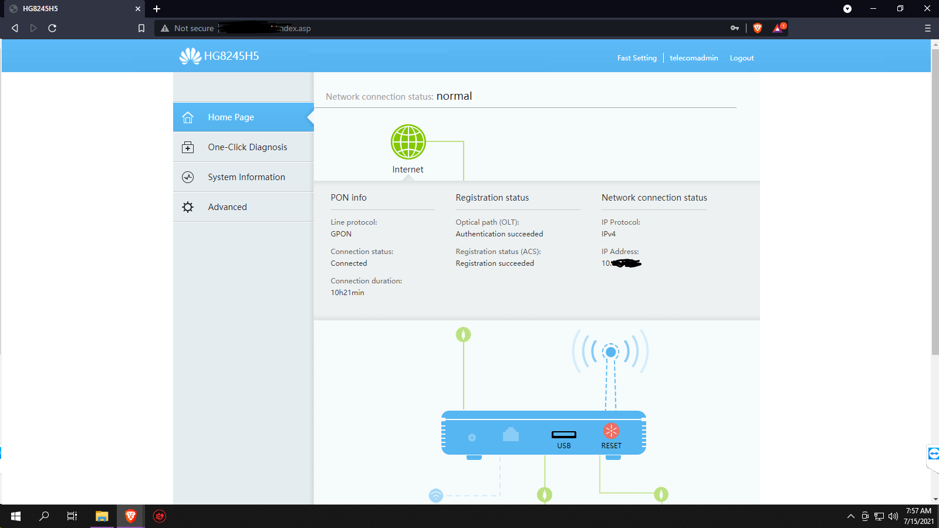Open Windows Start menu
This screenshot has height=528, width=939.
click(x=16, y=516)
